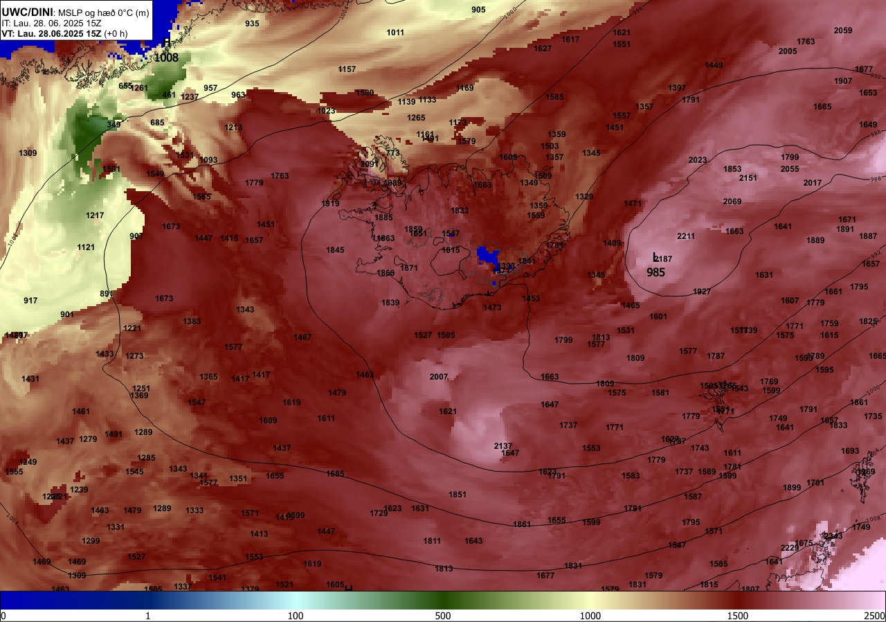Screen dimensions: 886x622
Task: Click the 1927 height value
Action: (x=702, y=292)
